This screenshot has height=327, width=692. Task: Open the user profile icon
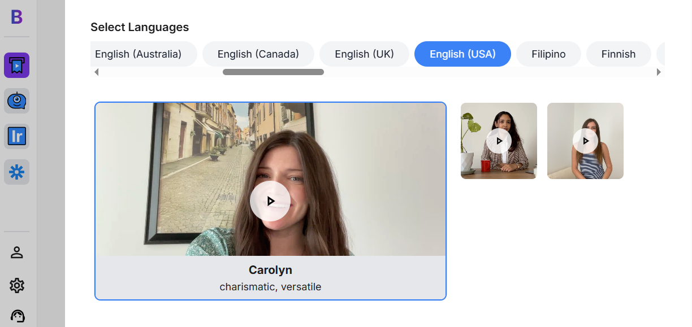pos(17,252)
